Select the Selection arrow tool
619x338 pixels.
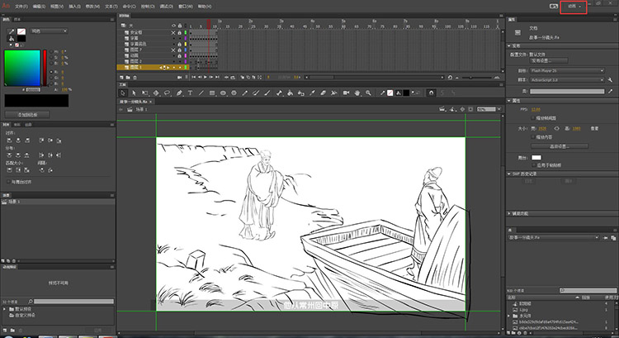(x=123, y=93)
